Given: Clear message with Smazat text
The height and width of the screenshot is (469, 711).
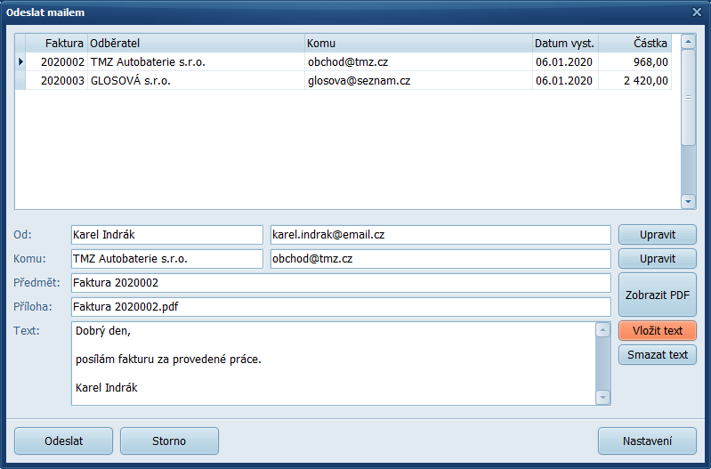Looking at the screenshot, I should [658, 355].
